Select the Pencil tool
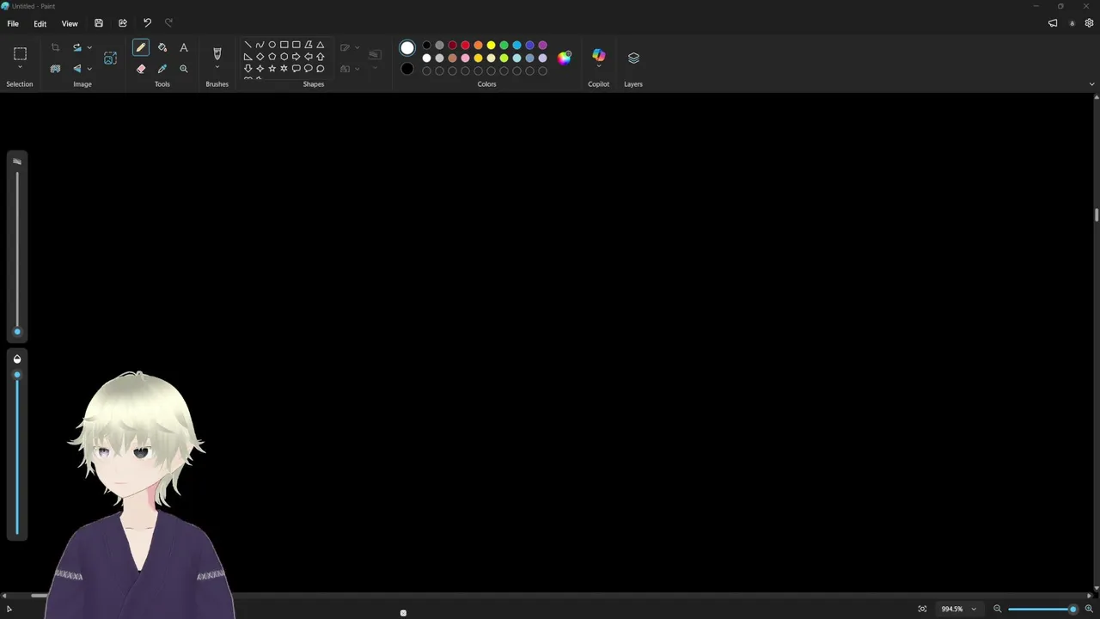 tap(141, 47)
